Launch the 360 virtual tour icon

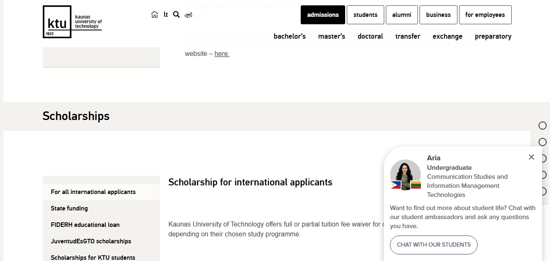(x=188, y=15)
